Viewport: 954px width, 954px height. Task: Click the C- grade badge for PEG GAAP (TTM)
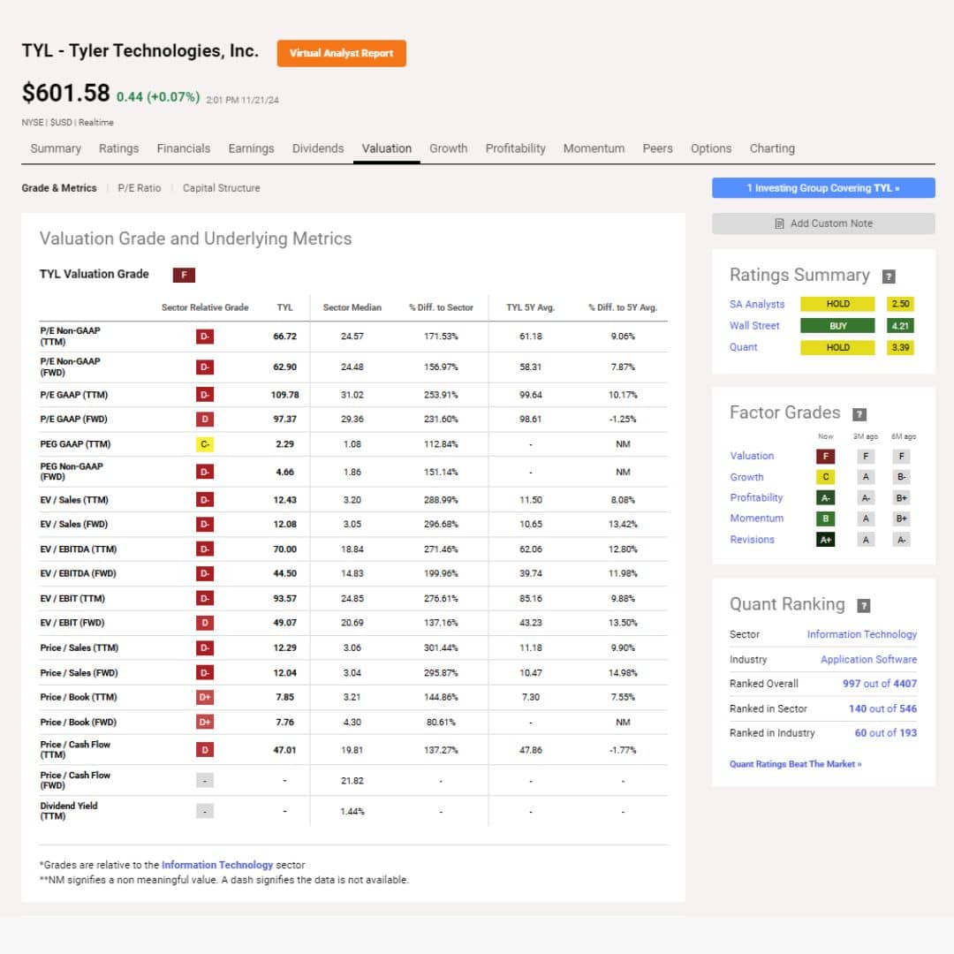click(204, 444)
